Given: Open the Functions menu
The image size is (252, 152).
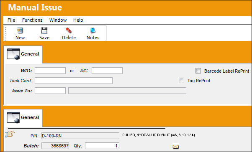Looking at the screenshot, I should pyautogui.click(x=32, y=20).
